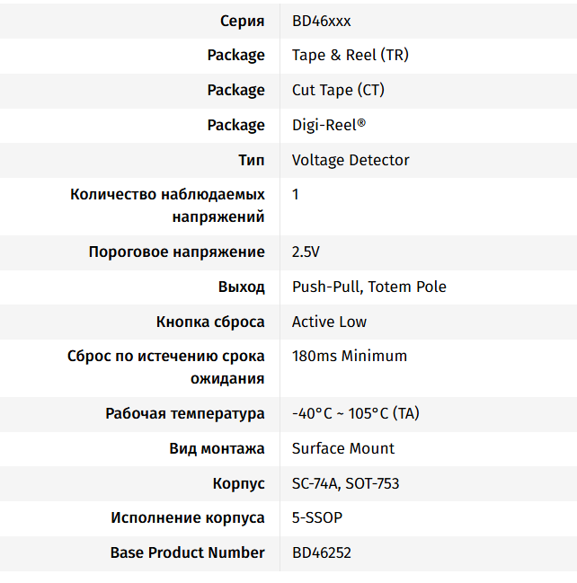Click the SC-74A, SOT-753 case value

(345, 483)
